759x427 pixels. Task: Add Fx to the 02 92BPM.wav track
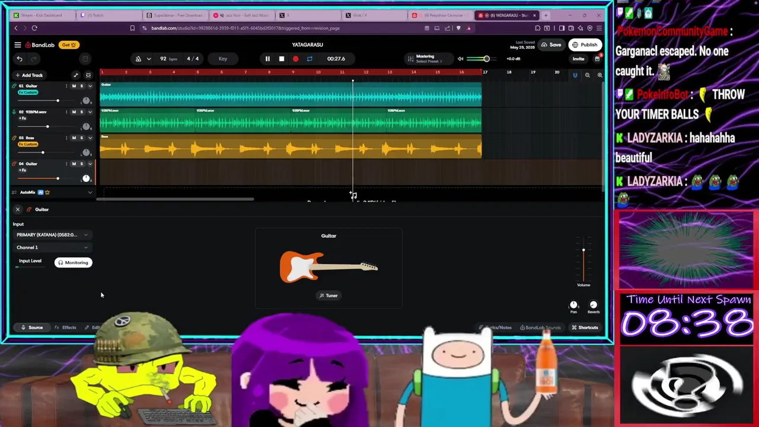click(x=23, y=118)
